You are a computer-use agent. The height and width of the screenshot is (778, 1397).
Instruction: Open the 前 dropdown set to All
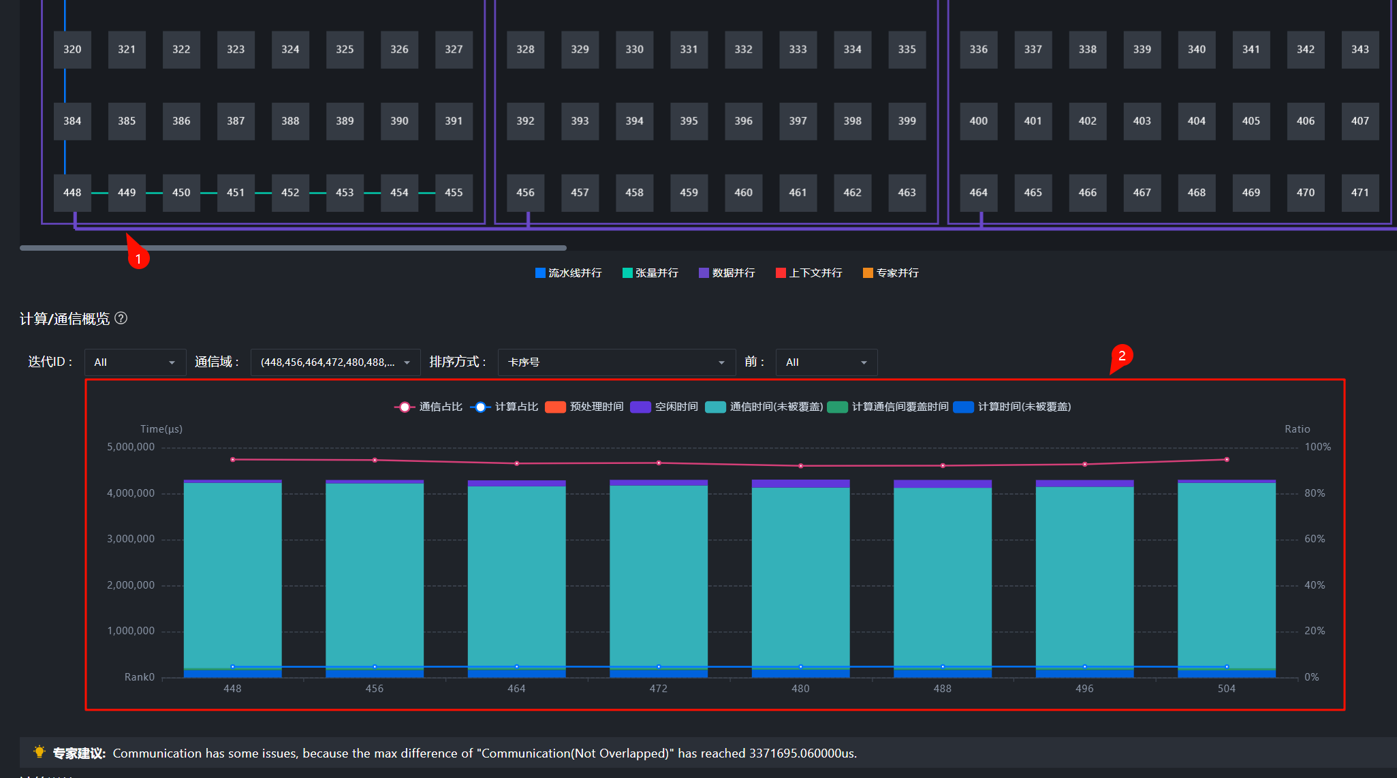click(826, 362)
